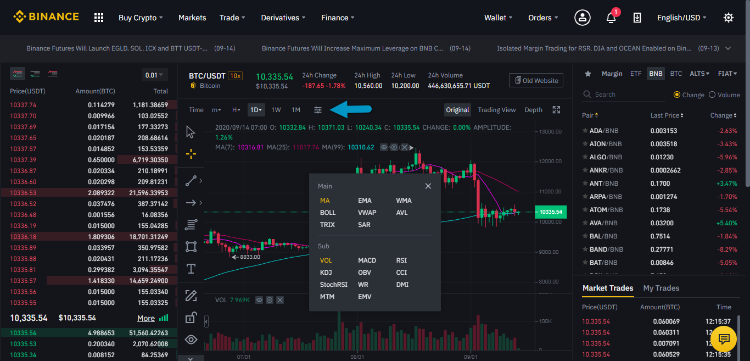750x361 pixels.
Task: Open the technical indicators settings icon
Action: pyautogui.click(x=318, y=110)
